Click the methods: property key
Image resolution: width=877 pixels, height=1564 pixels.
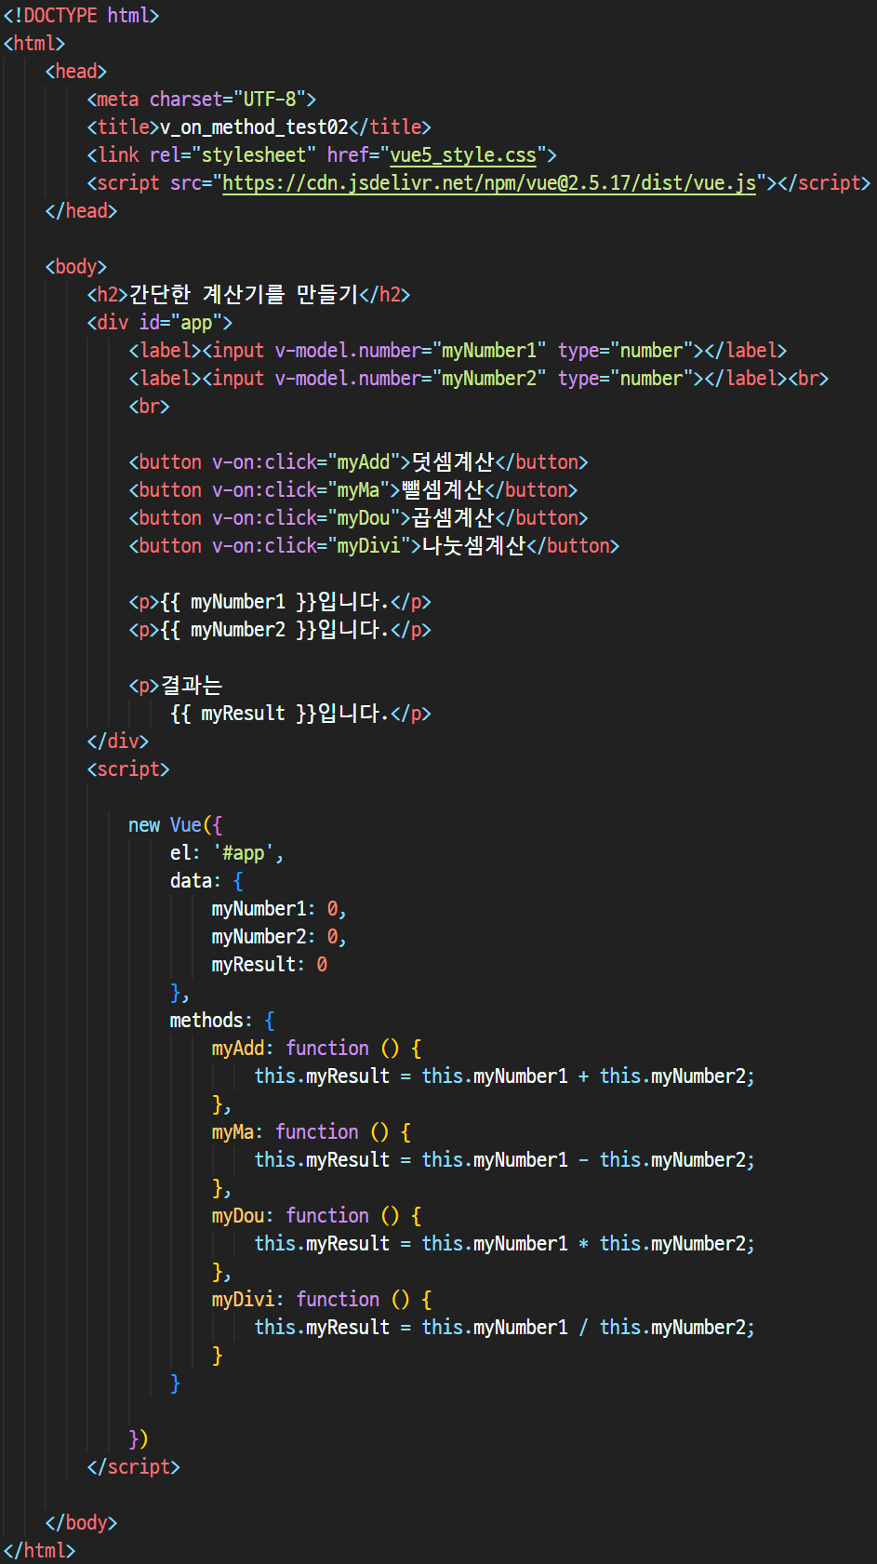coord(211,1021)
